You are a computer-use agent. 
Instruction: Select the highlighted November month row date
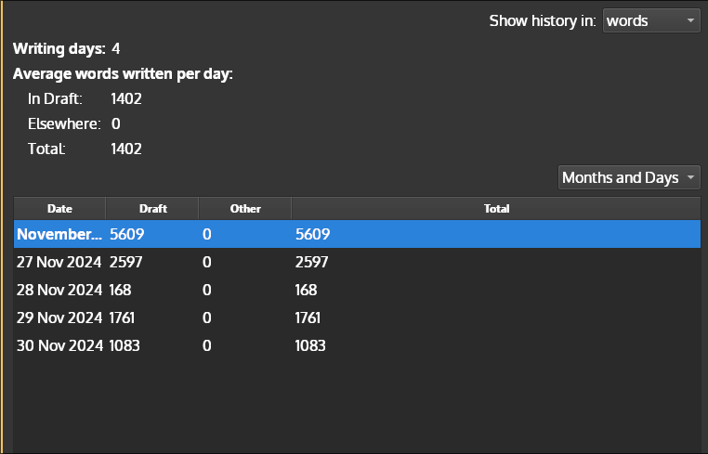(59, 235)
